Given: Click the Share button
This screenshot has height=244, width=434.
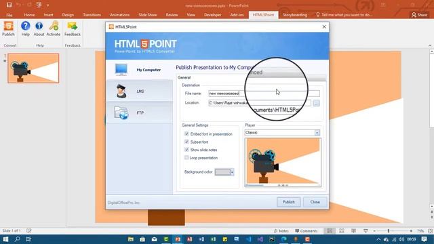Looking at the screenshot, I should (419, 15).
